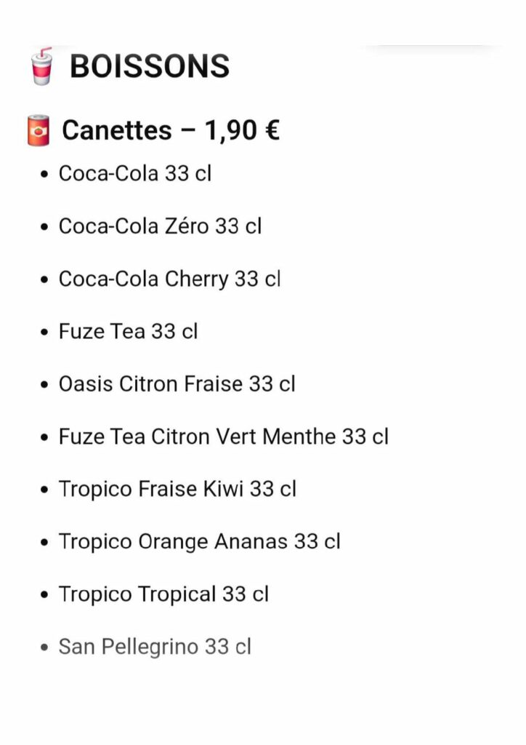The width and height of the screenshot is (526, 745).
Task: Select Tropico Fraise Kiwi 33 cl
Action: click(177, 490)
